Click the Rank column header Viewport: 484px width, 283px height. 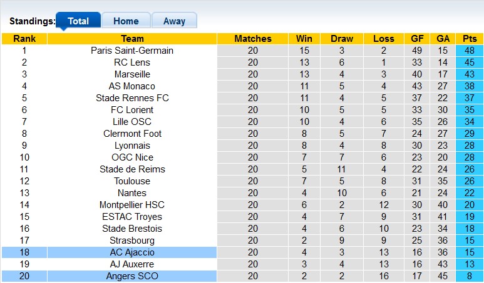(x=24, y=39)
